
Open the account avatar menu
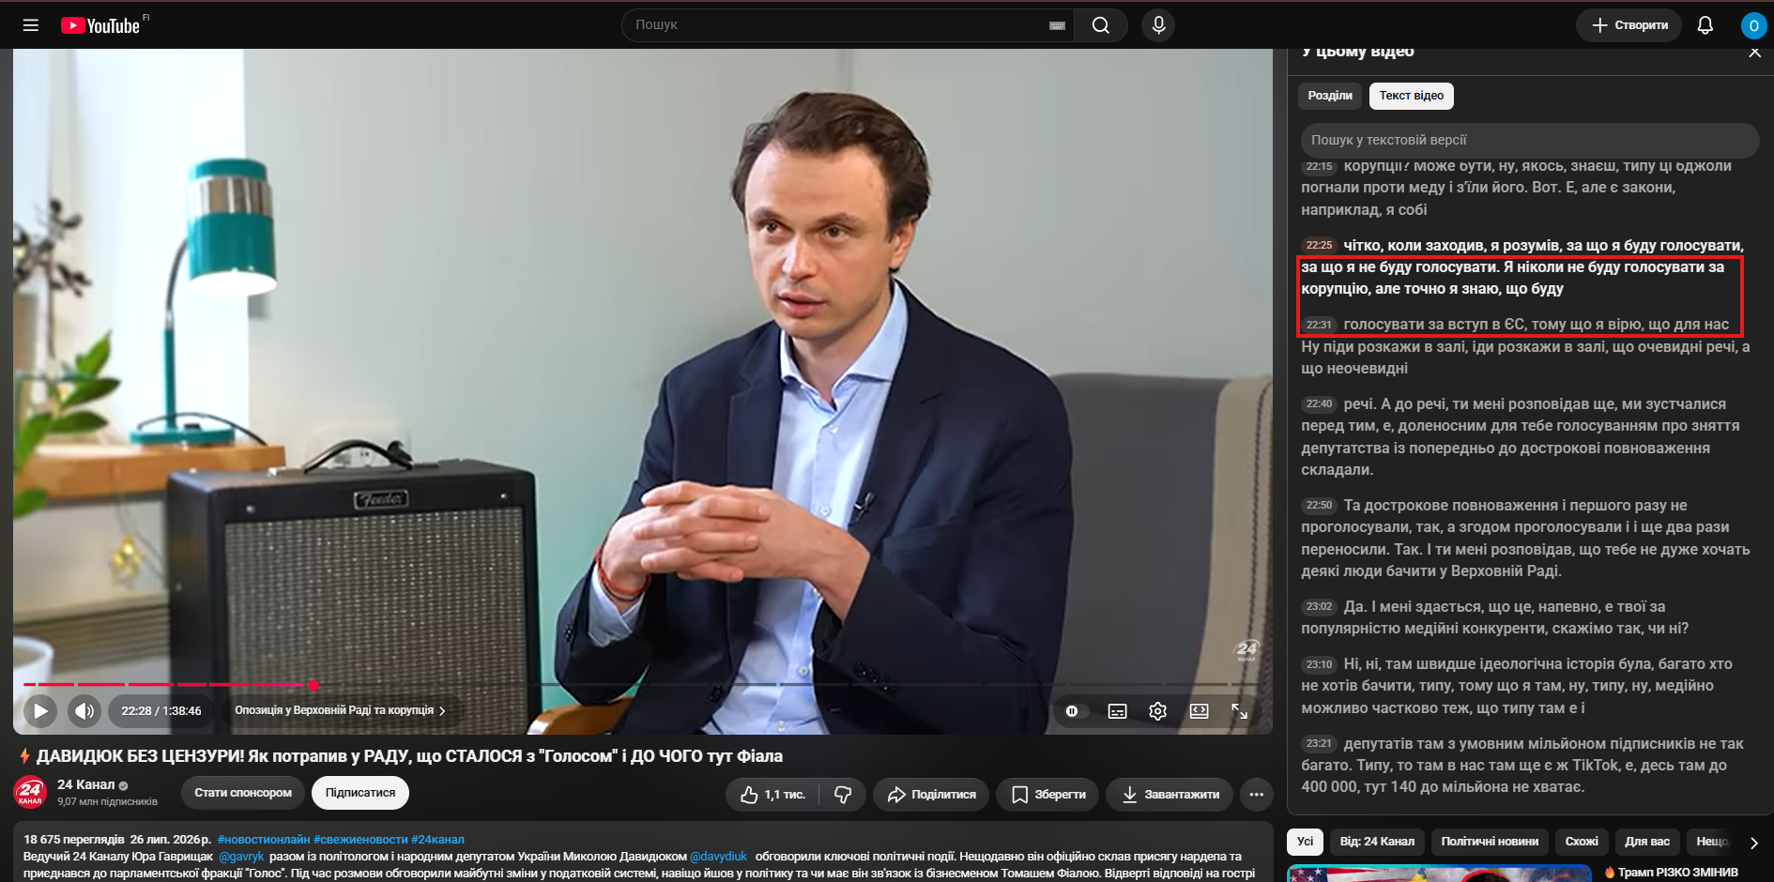pyautogui.click(x=1753, y=25)
